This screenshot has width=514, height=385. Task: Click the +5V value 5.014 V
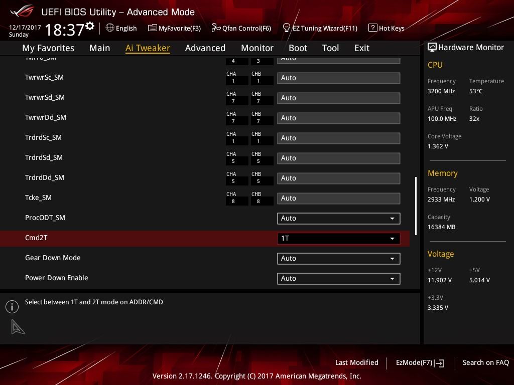click(x=479, y=280)
